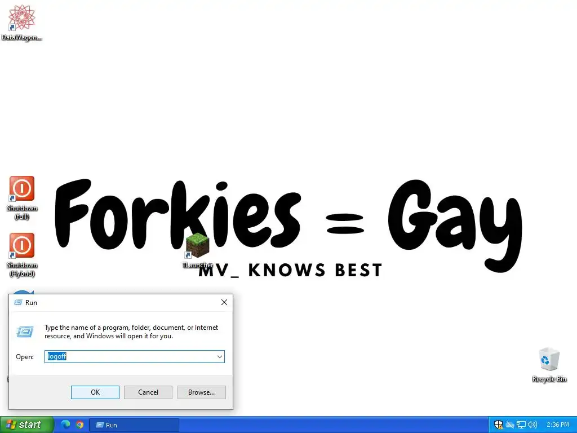
Task: Open Microsoft Edge from the taskbar
Action: (x=65, y=425)
